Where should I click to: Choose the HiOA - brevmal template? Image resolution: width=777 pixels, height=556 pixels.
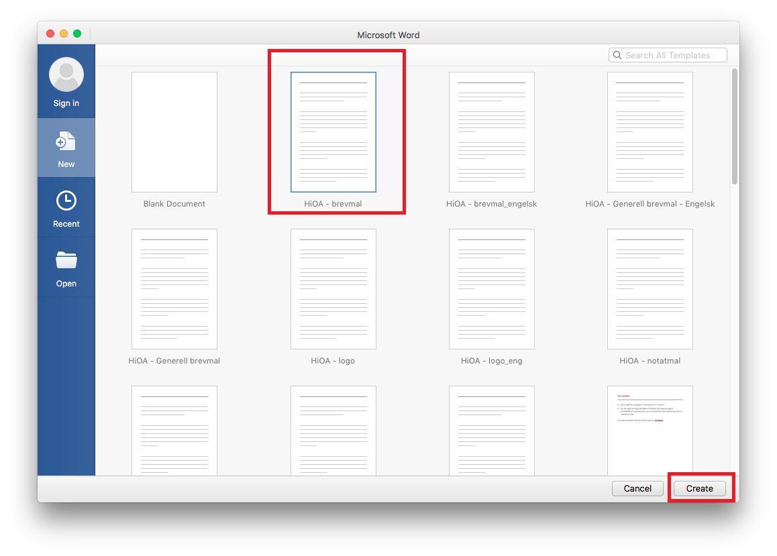point(333,132)
